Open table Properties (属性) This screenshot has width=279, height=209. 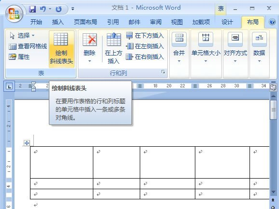19,57
